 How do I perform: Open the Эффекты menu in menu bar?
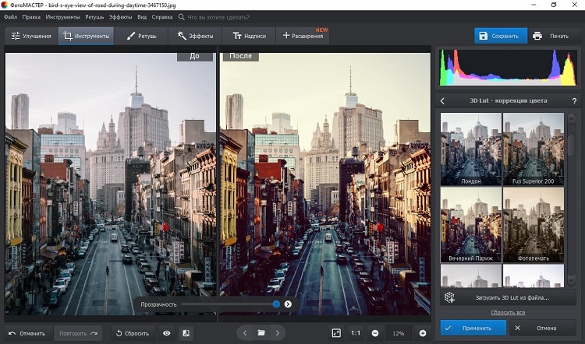(120, 16)
